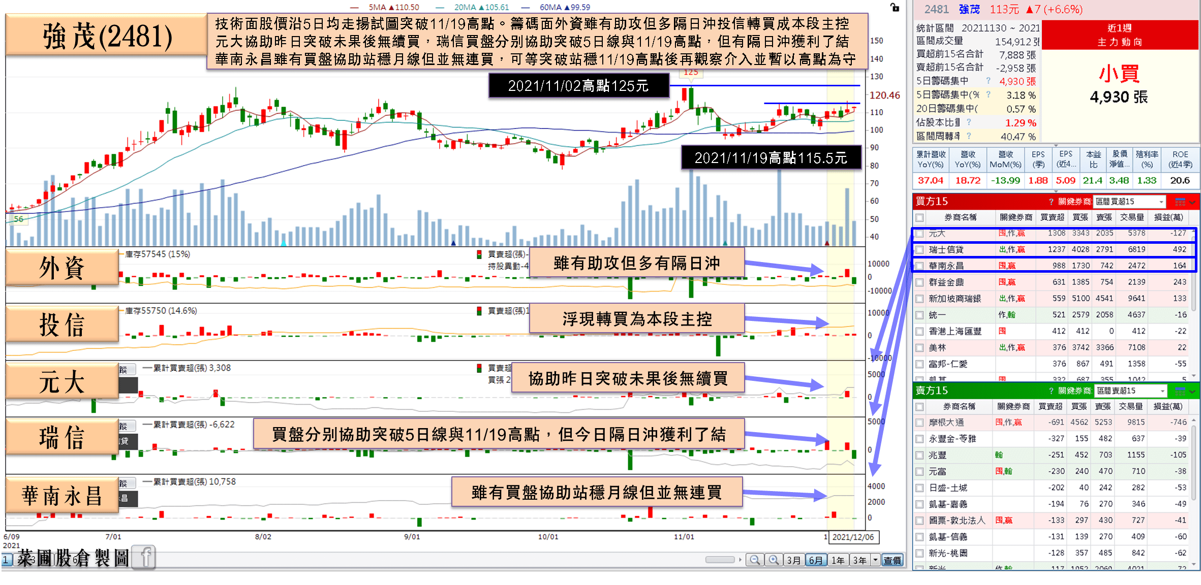1201x585 pixels.
Task: Click the 殖利率(%) column header
Action: (1147, 159)
